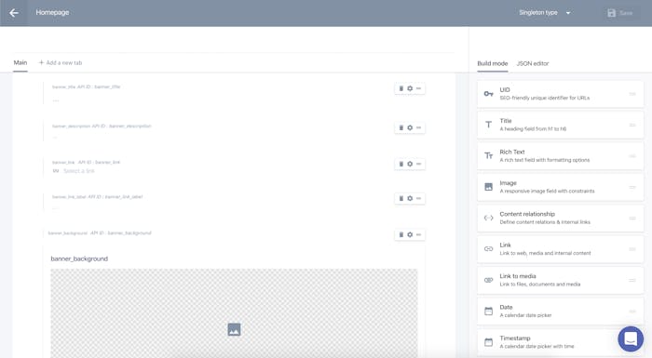This screenshot has width=652, height=358.
Task: Click the banner_background API ID label
Action: pos(121,233)
